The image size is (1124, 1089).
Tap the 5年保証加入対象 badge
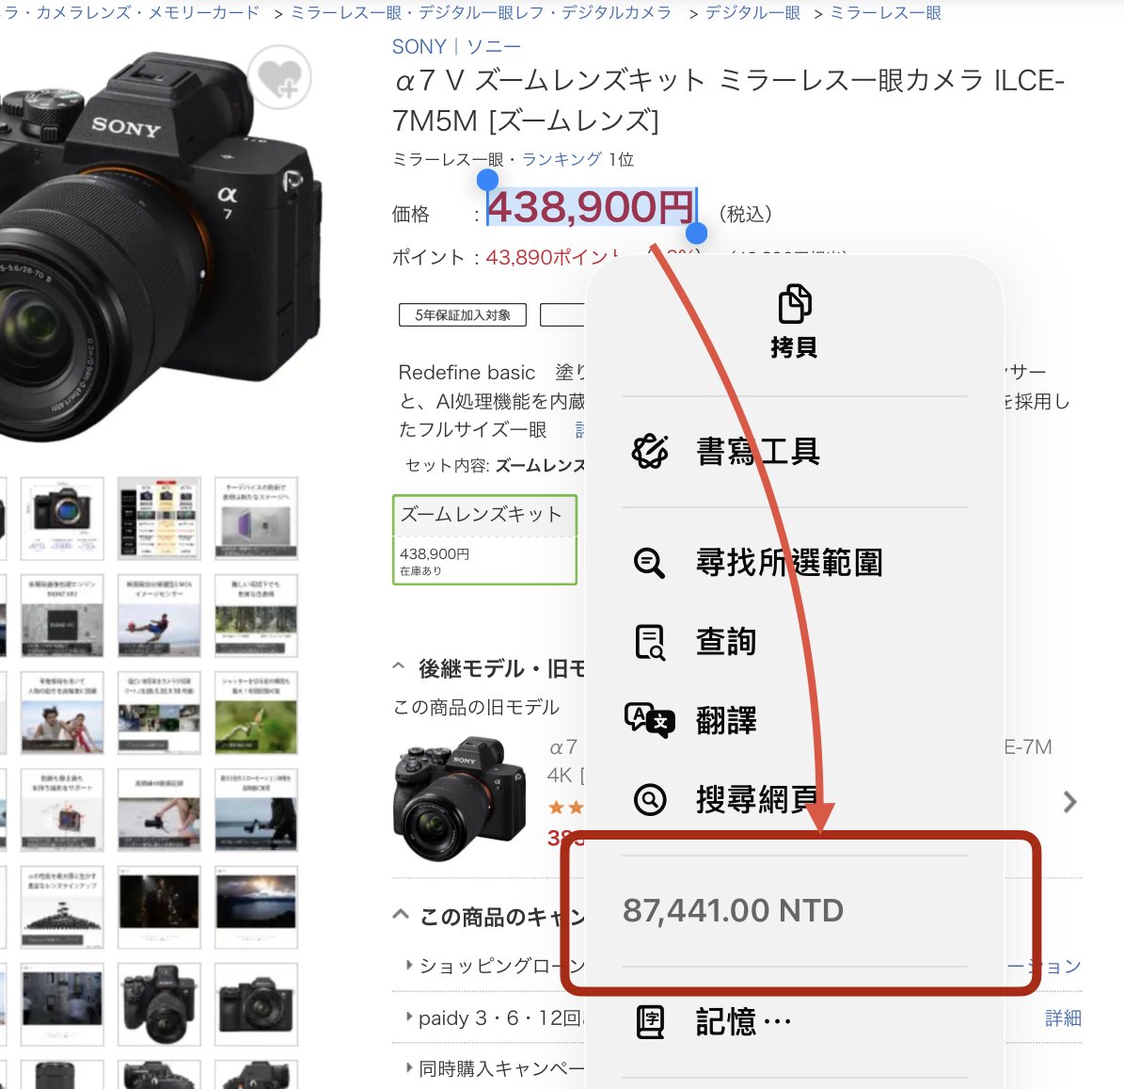click(463, 315)
